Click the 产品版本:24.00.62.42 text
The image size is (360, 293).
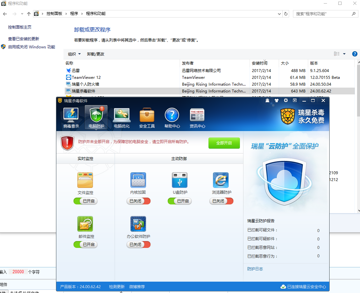pyautogui.click(x=80, y=287)
